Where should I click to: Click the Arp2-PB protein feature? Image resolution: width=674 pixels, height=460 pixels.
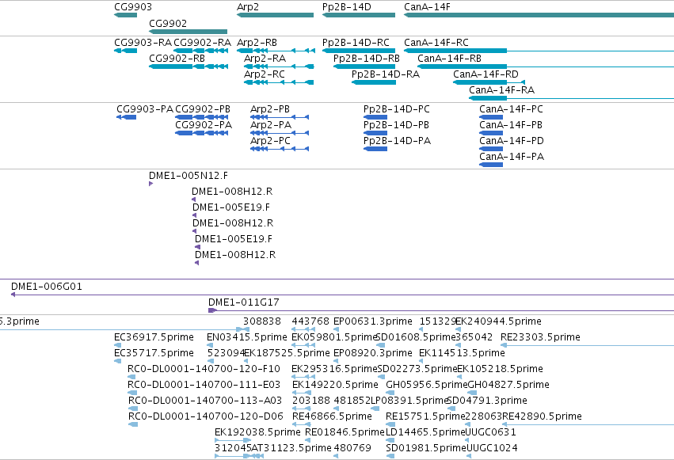pyautogui.click(x=280, y=117)
